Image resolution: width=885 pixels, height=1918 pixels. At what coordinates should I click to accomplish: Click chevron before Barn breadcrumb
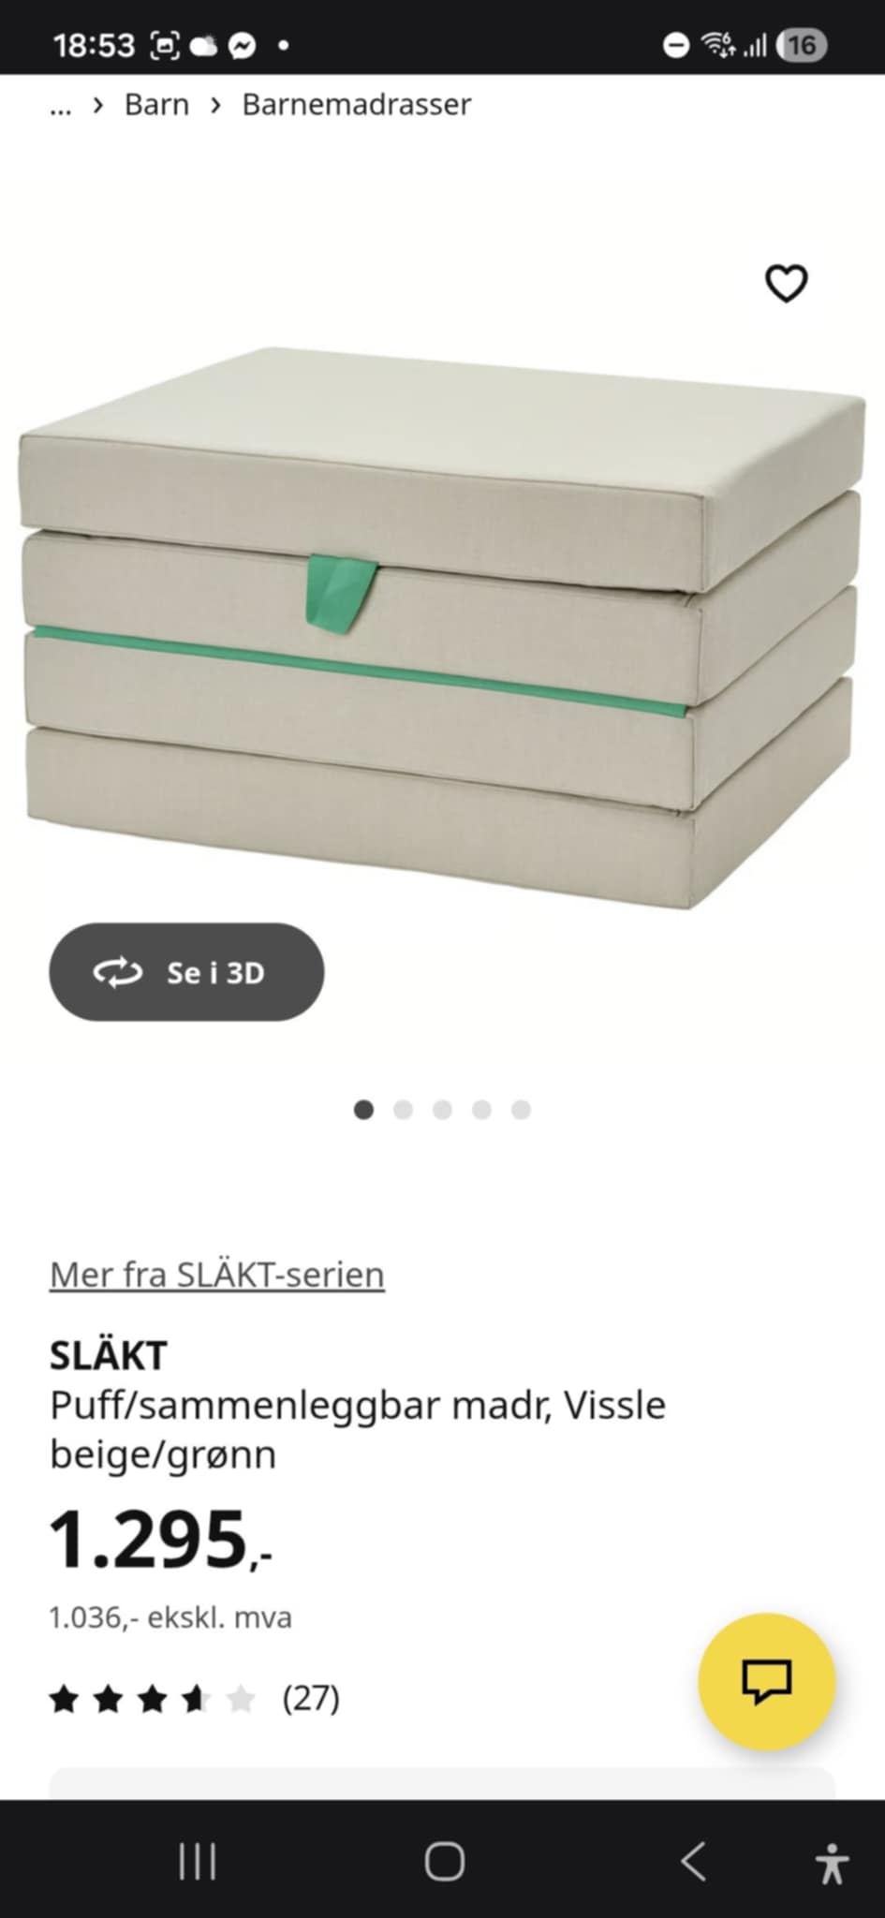coord(98,105)
